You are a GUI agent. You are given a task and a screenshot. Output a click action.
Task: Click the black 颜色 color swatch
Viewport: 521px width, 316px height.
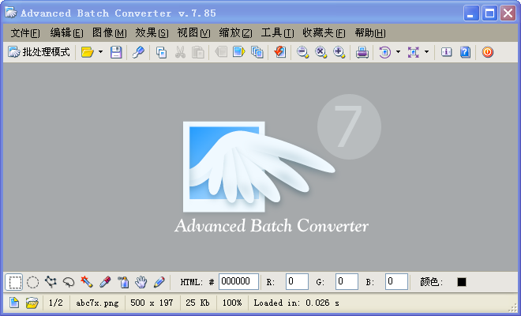pyautogui.click(x=462, y=282)
